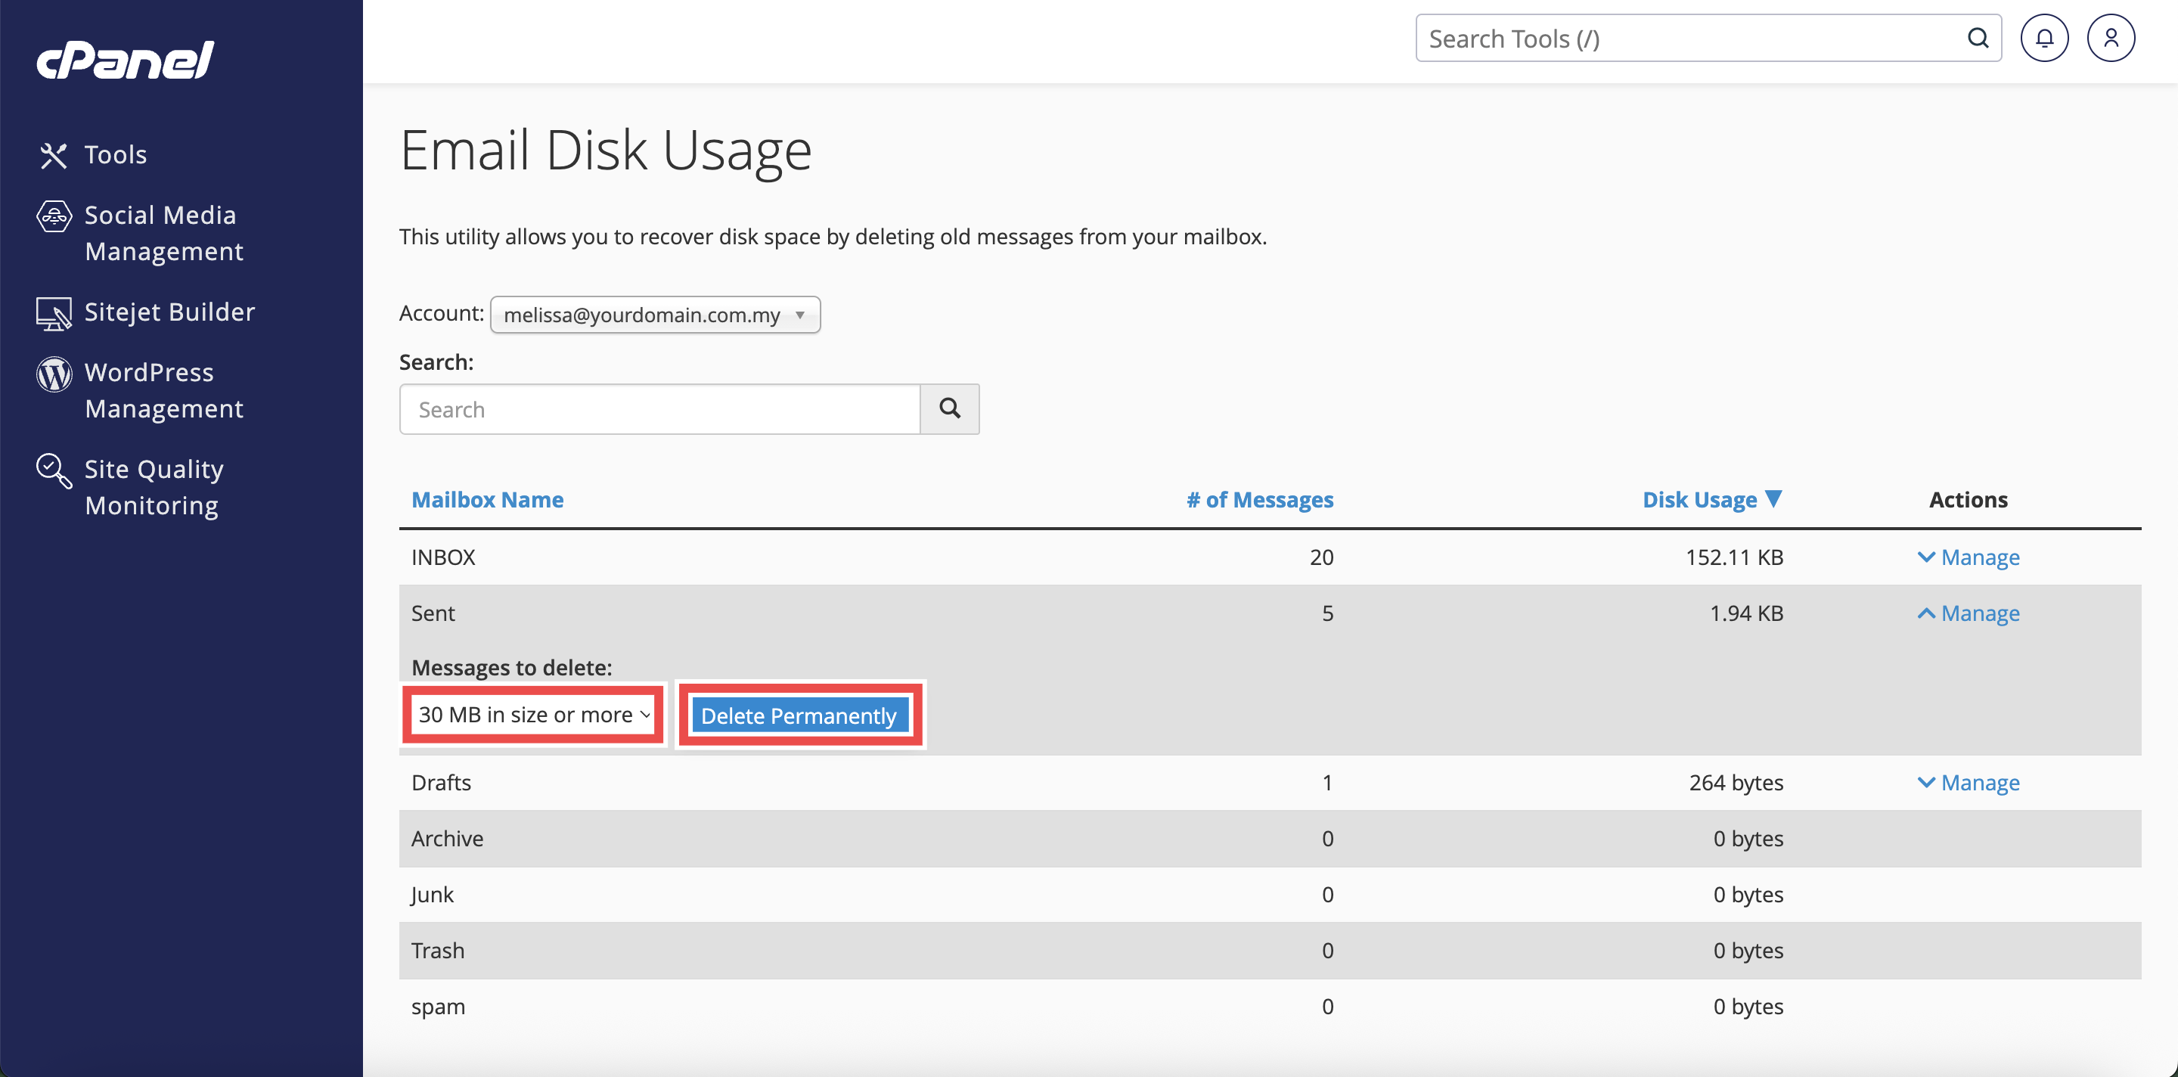The height and width of the screenshot is (1077, 2178).
Task: Click the Delete Permanently button
Action: click(x=799, y=715)
